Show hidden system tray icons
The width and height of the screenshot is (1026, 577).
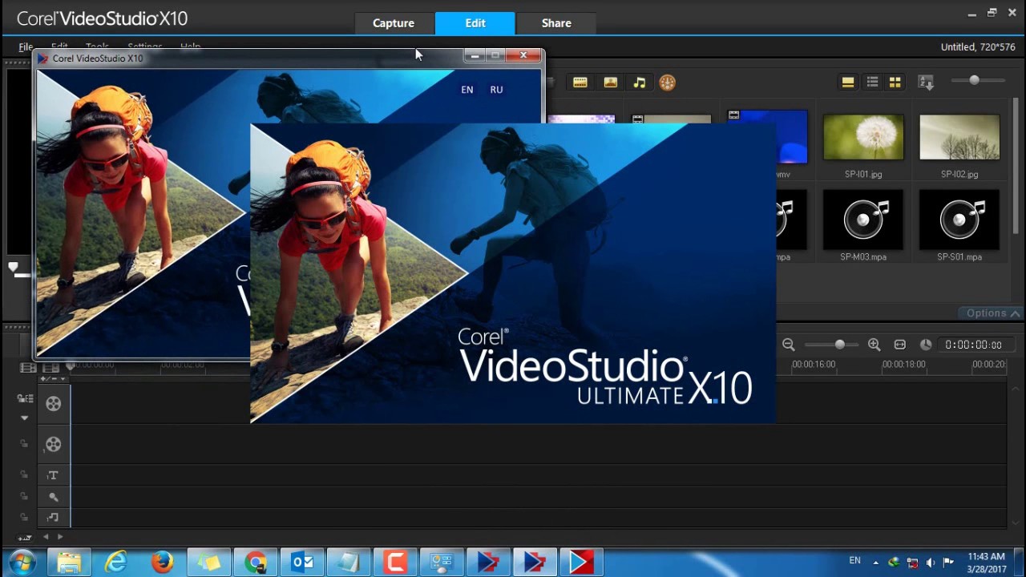(x=875, y=563)
